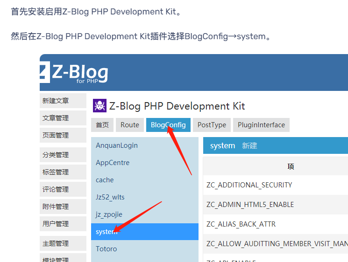Select jz_zpojie config entry
Screen dimensions: 348x262
pyautogui.click(x=145, y=214)
